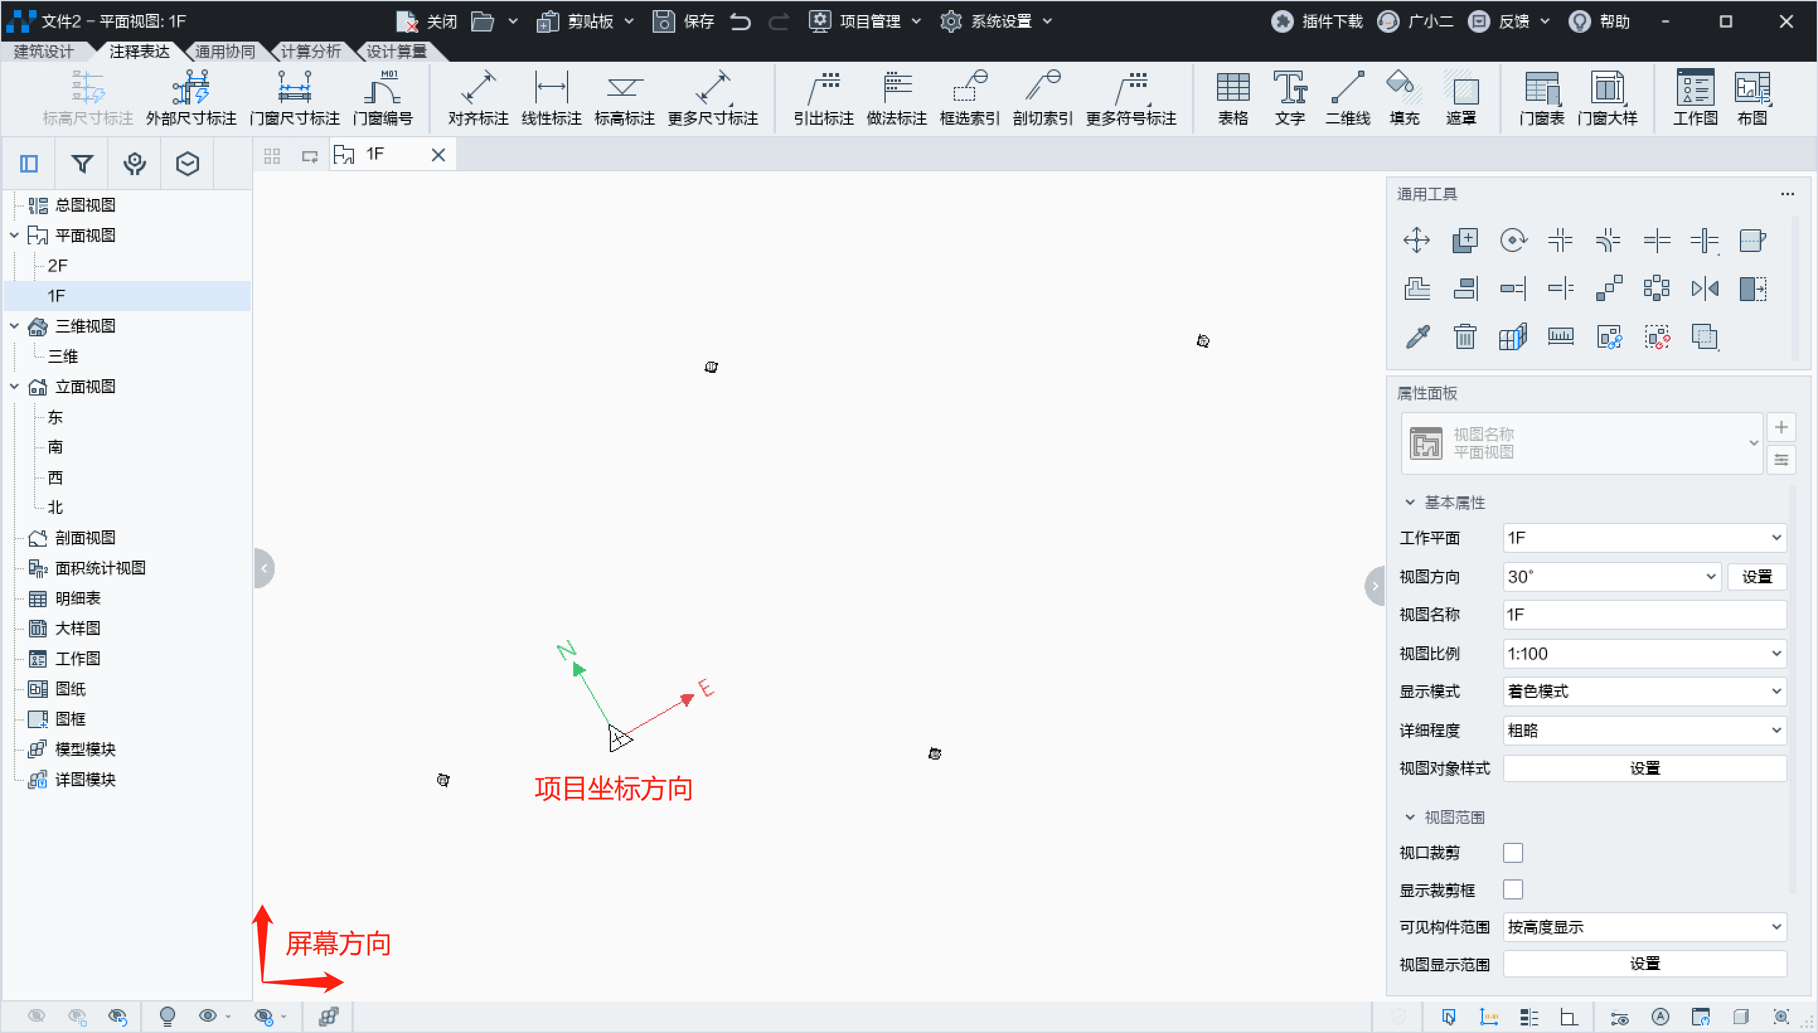
Task: Click the filter funnel icon in sidebar
Action: tap(83, 164)
